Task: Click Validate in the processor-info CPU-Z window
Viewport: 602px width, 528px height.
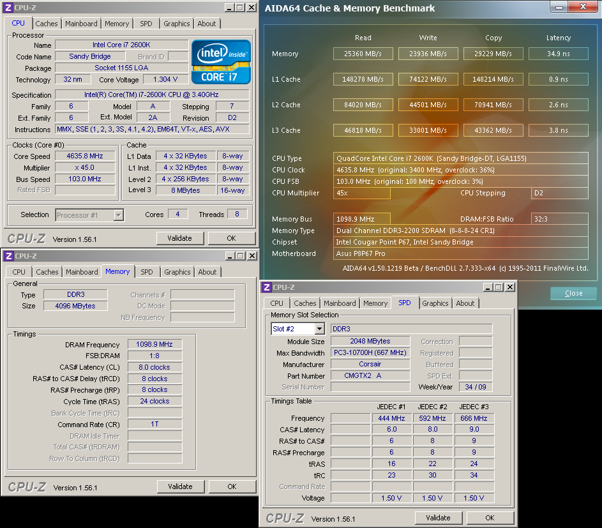Action: click(x=179, y=238)
